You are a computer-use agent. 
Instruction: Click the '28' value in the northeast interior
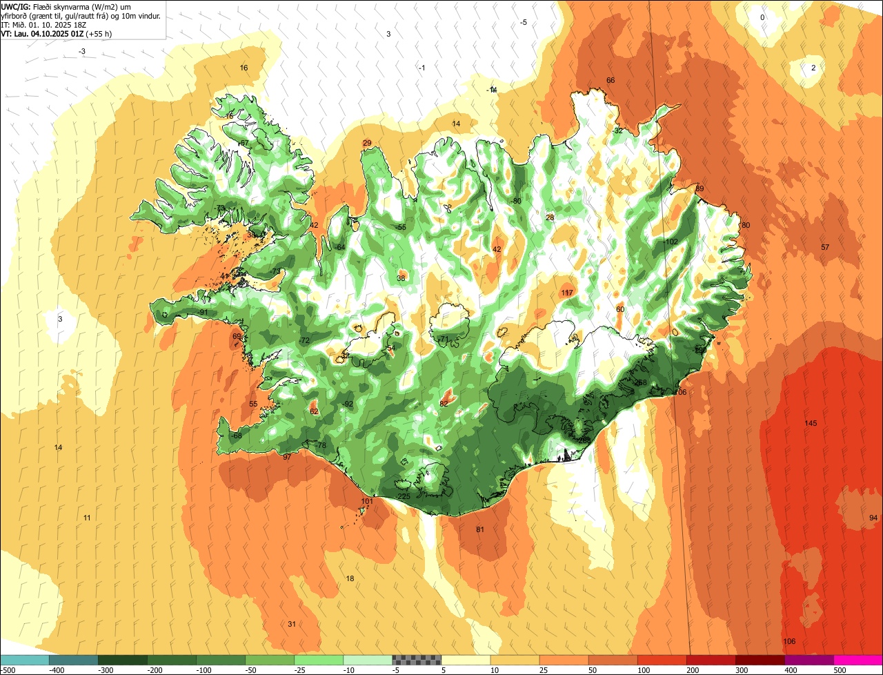click(550, 218)
